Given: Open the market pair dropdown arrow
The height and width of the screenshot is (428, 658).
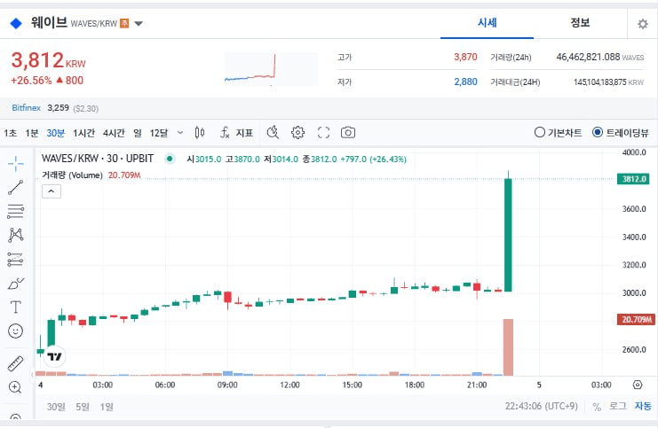Looking at the screenshot, I should 139,24.
